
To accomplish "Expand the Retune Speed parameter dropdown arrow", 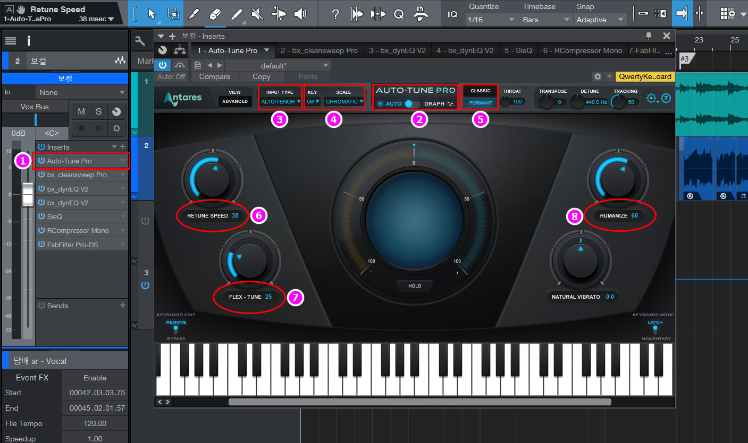I will pos(111,19).
